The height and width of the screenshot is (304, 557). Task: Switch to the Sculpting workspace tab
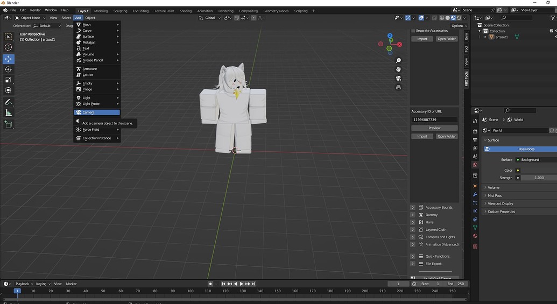[x=120, y=11]
